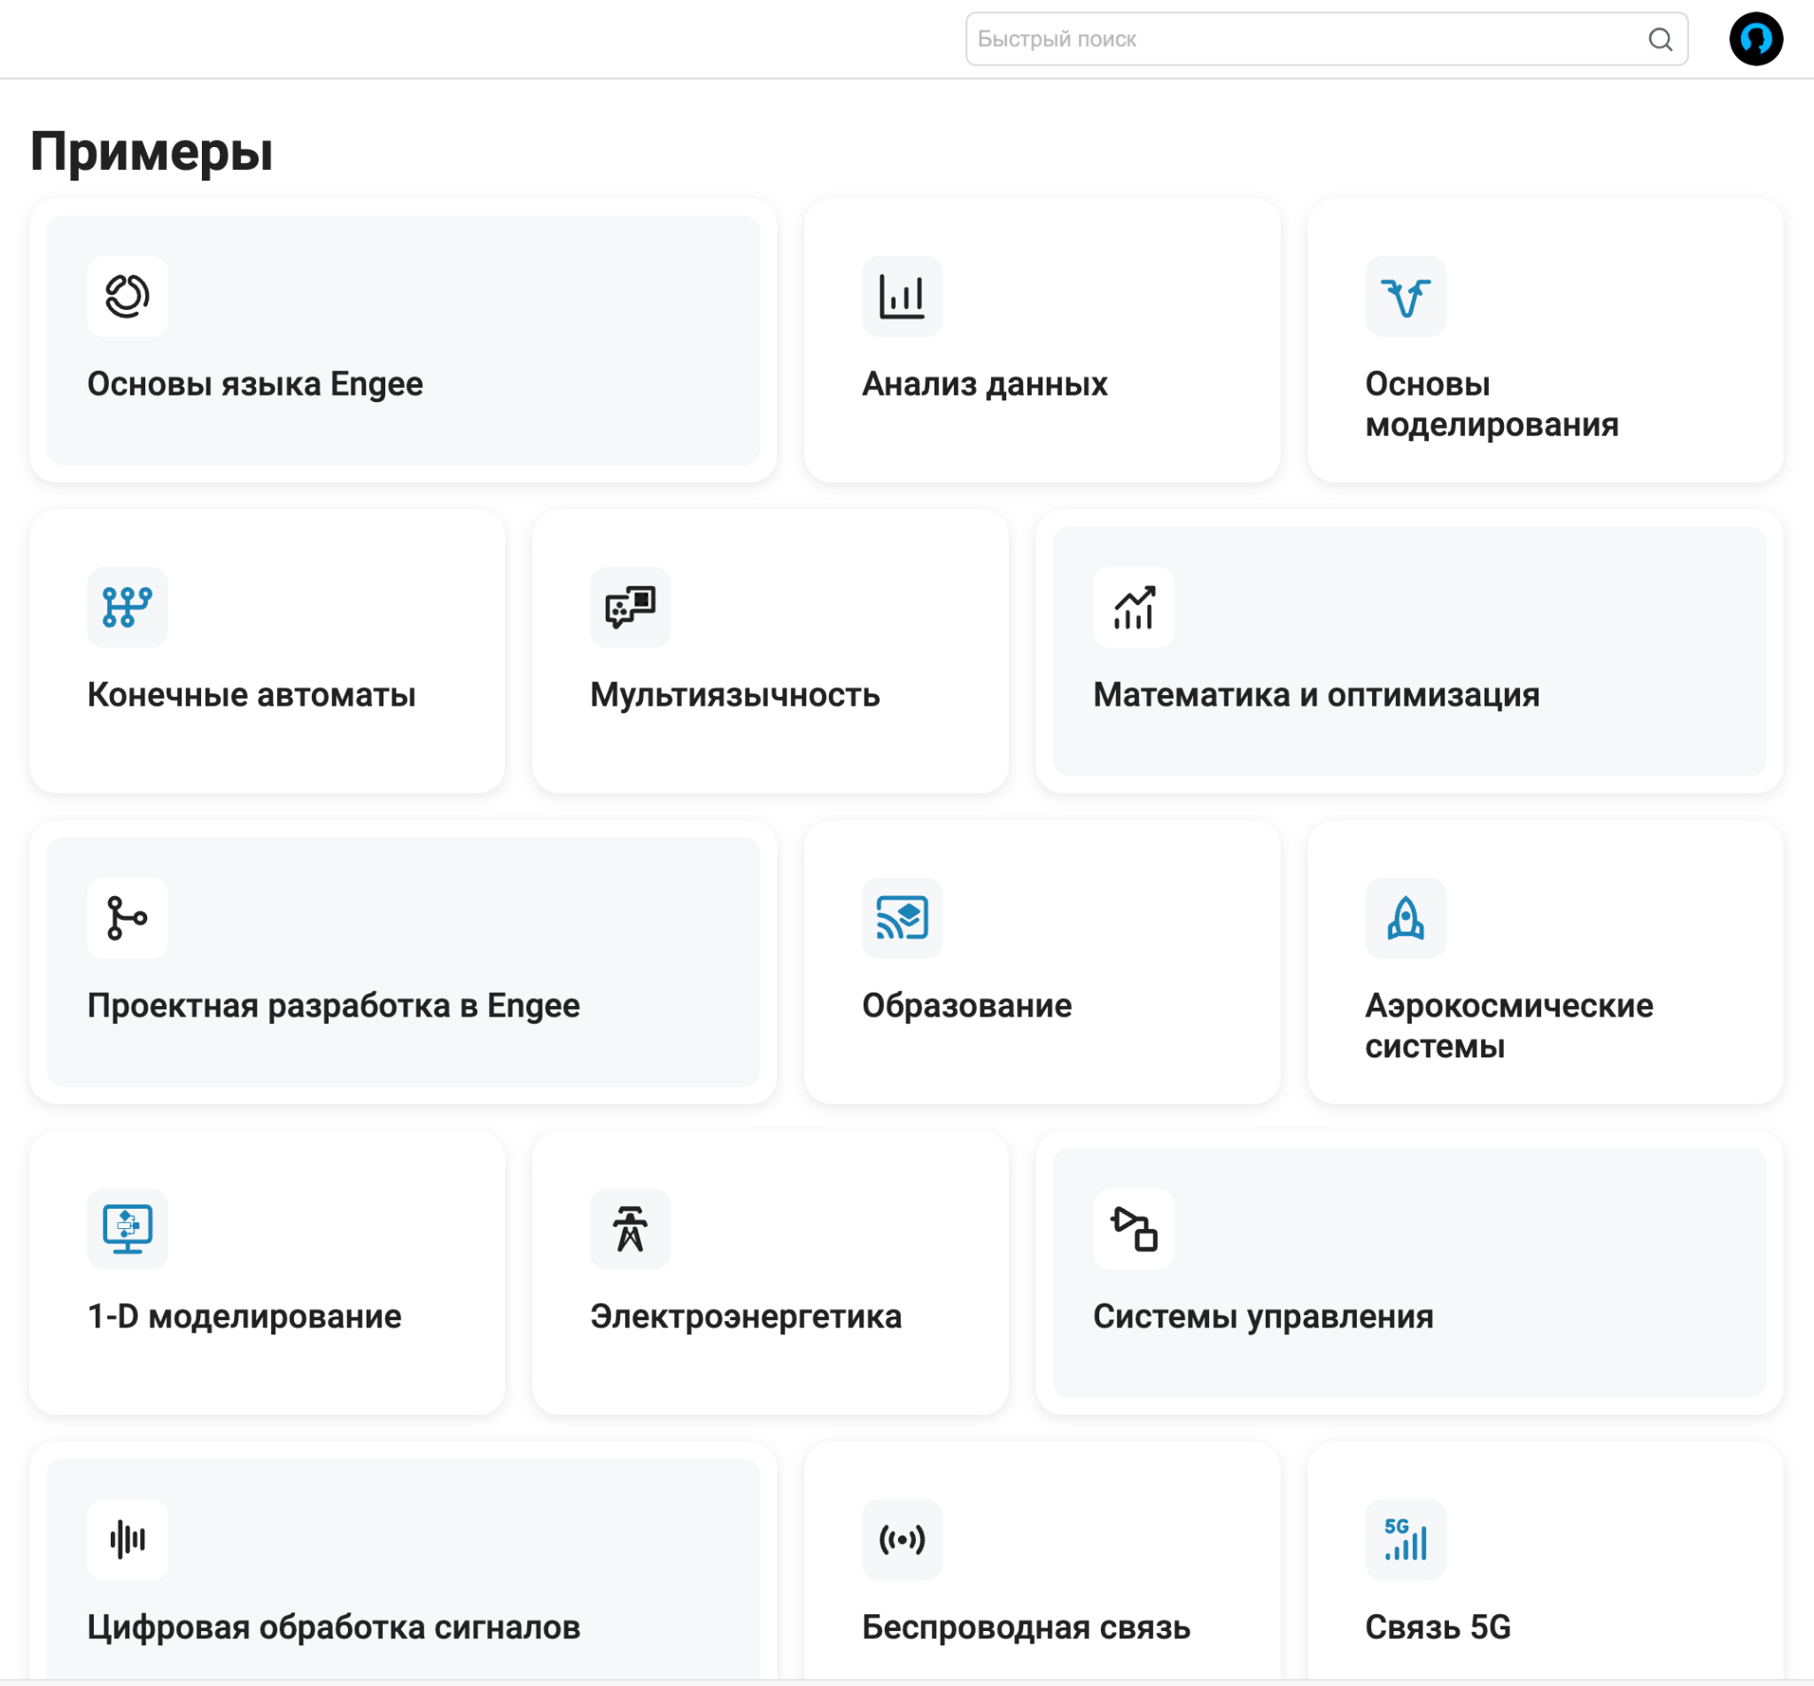Click the rocket icon for Аэрокосмические системы
Image resolution: width=1814 pixels, height=1686 pixels.
pos(1405,917)
